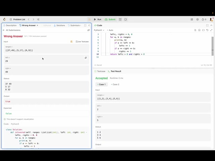Open the Solutions tab
215x161 pixels.
tap(59, 25)
